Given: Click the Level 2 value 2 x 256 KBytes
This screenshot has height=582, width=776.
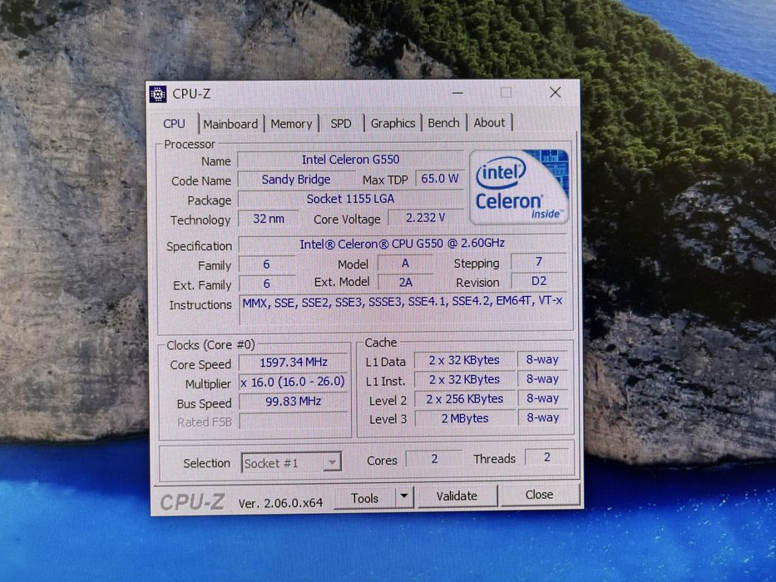Looking at the screenshot, I should (465, 398).
